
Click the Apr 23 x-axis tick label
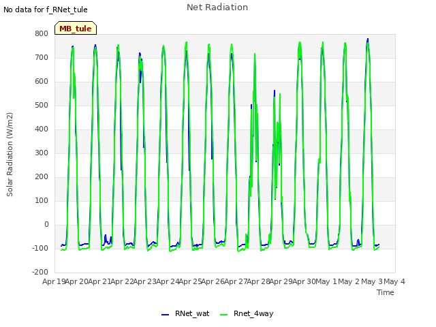[x=145, y=281]
